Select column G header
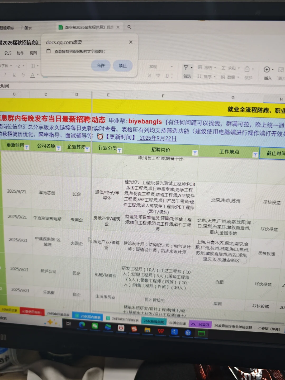The height and width of the screenshot is (380, 285). [x=233, y=98]
